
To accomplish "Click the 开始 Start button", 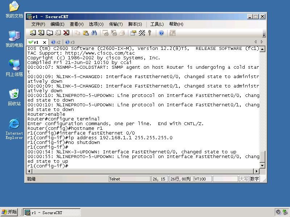I will [x=9, y=212].
